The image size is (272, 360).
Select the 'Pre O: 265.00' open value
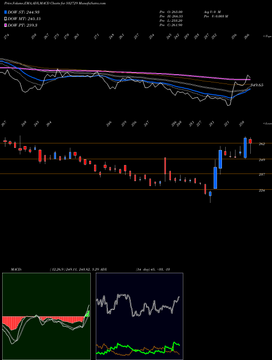click(171, 11)
